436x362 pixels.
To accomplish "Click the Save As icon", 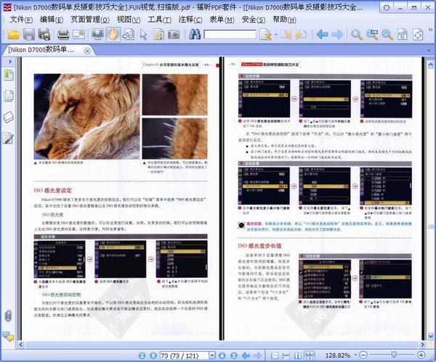I will 44,34.
